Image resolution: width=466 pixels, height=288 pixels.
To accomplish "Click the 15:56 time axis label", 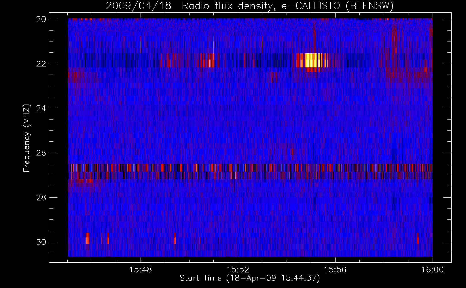I will pos(335,270).
